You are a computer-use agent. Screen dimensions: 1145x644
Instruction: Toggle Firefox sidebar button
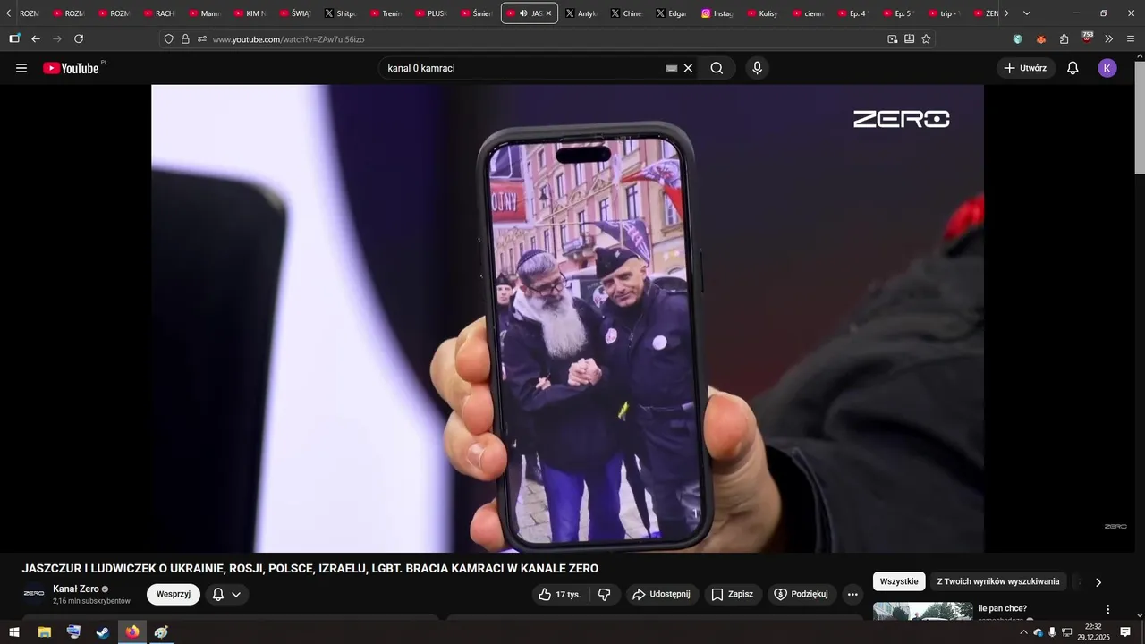point(14,38)
